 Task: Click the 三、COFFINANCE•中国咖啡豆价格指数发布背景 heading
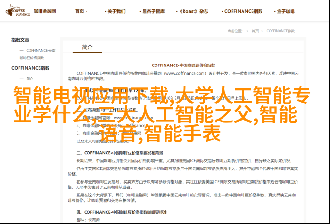[x=119, y=153]
